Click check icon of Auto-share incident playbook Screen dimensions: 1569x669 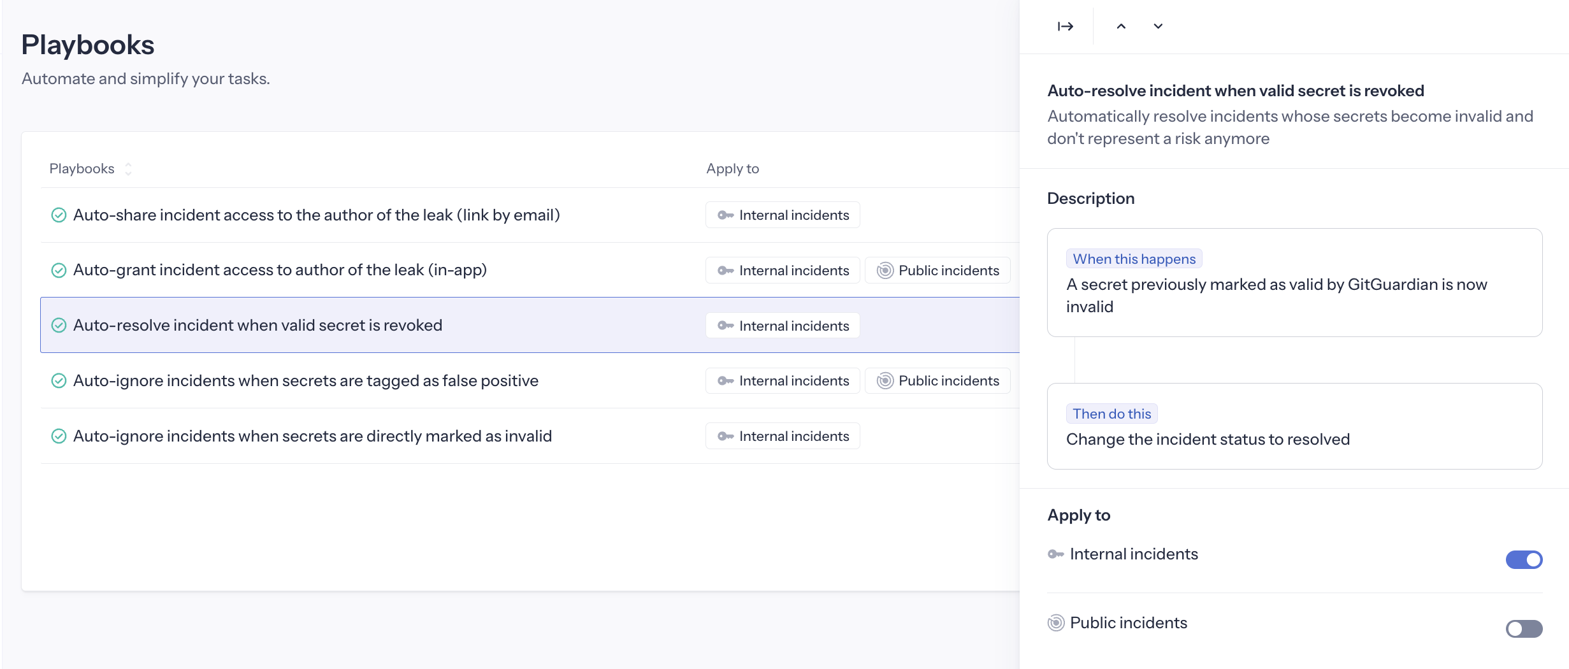[59, 215]
